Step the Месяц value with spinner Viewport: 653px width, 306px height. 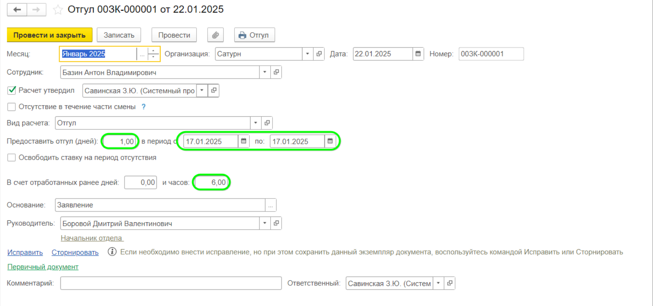153,54
